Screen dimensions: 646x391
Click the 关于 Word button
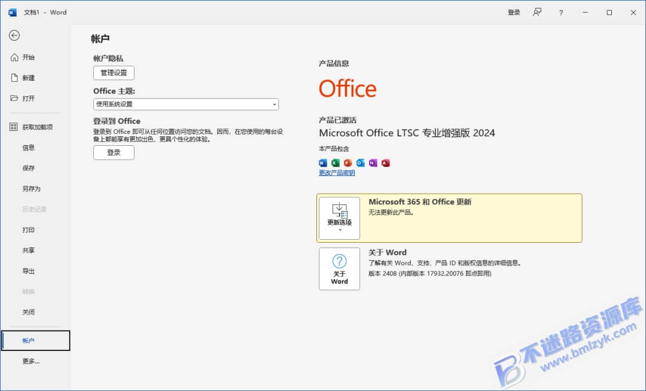point(340,269)
